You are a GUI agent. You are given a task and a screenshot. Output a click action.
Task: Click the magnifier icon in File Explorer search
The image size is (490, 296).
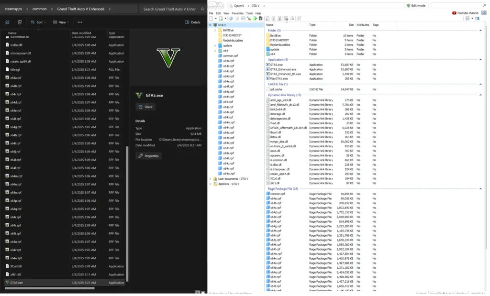point(202,9)
